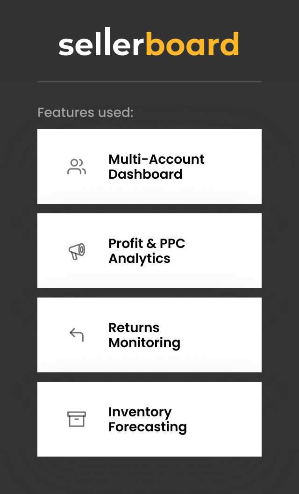Click the word "Multi-Account" in first card
The height and width of the screenshot is (494, 299).
[x=157, y=159]
